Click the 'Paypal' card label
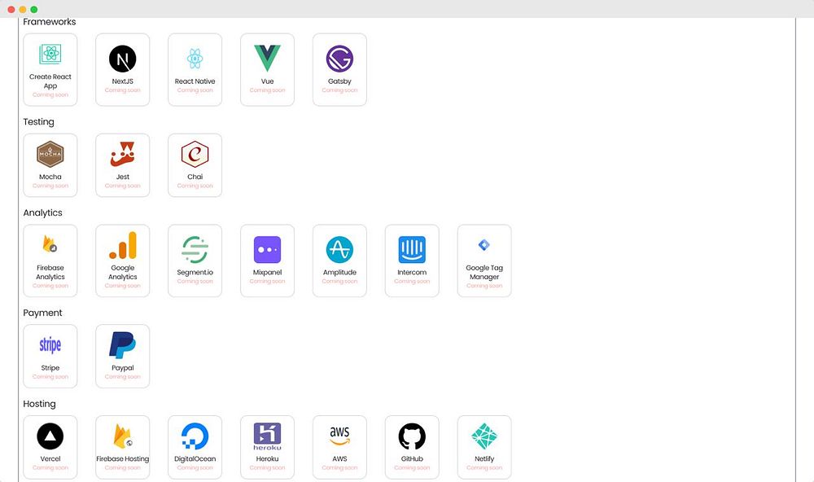 click(123, 368)
